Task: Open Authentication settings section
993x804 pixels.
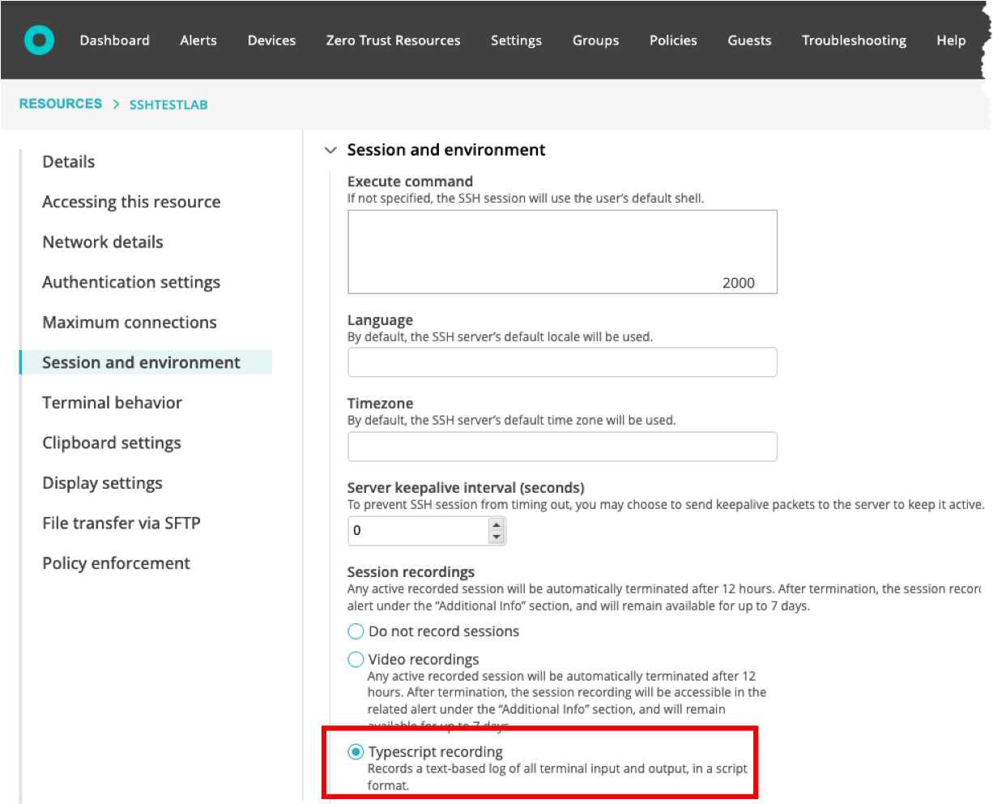Action: pyautogui.click(x=131, y=282)
